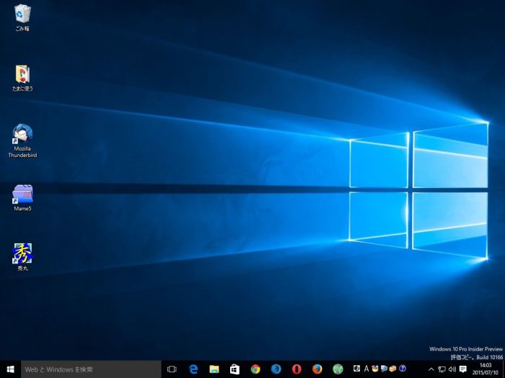Launch Firefox from the taskbar
Screen dimensions: 505x378
tap(317, 369)
